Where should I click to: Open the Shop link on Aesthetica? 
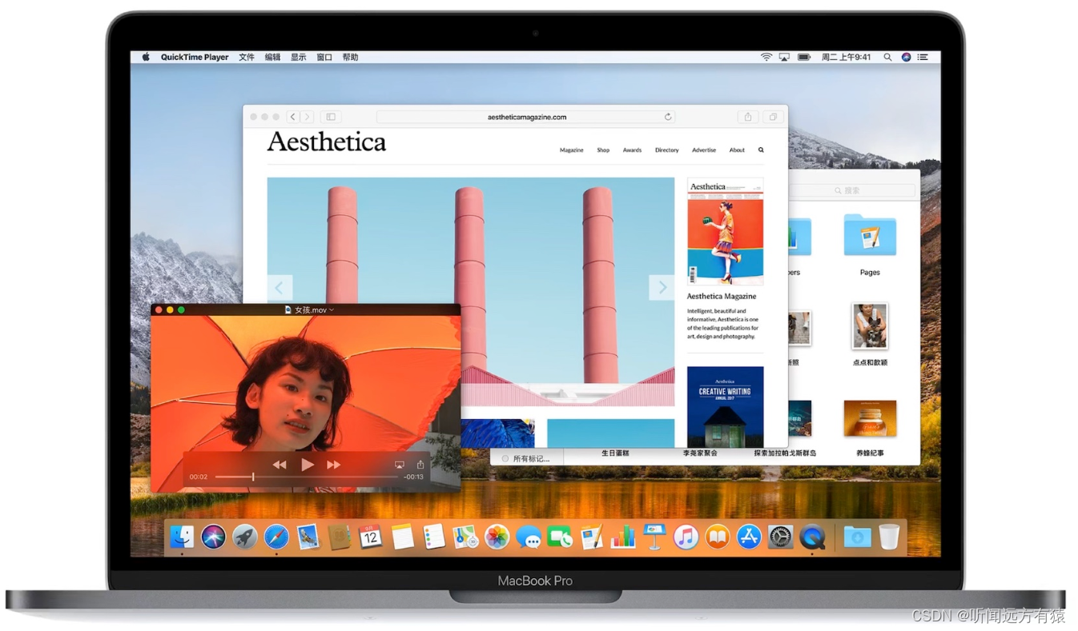(x=603, y=150)
